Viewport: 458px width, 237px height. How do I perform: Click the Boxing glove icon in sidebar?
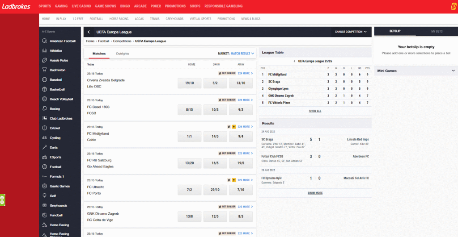point(45,108)
